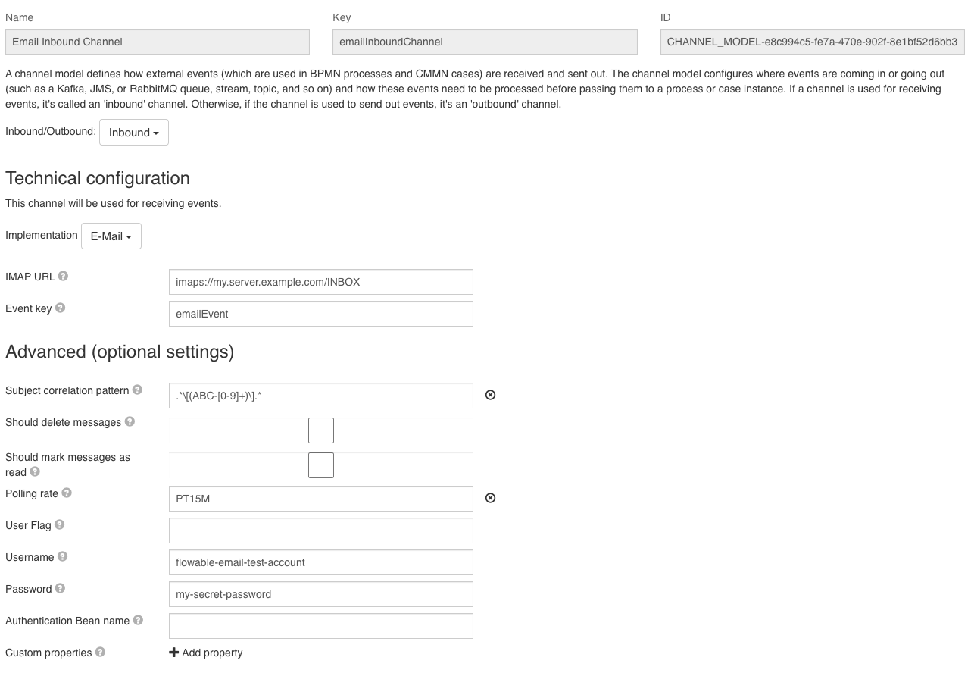Check the Should mark messages as read box
This screenshot has width=974, height=673.
(320, 465)
